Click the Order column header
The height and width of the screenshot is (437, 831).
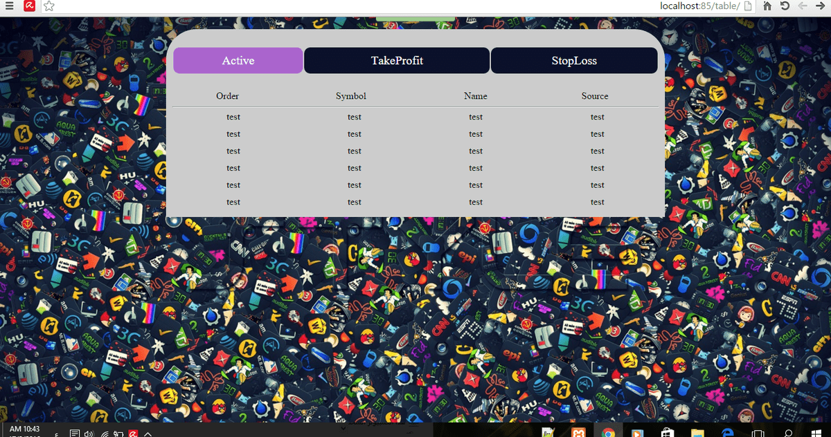tap(227, 96)
